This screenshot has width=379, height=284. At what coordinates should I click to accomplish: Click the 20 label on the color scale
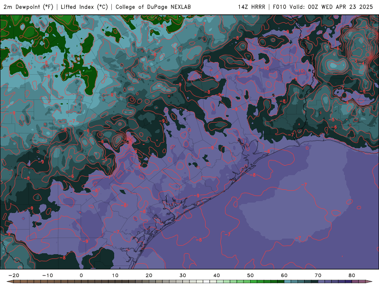click(x=149, y=275)
